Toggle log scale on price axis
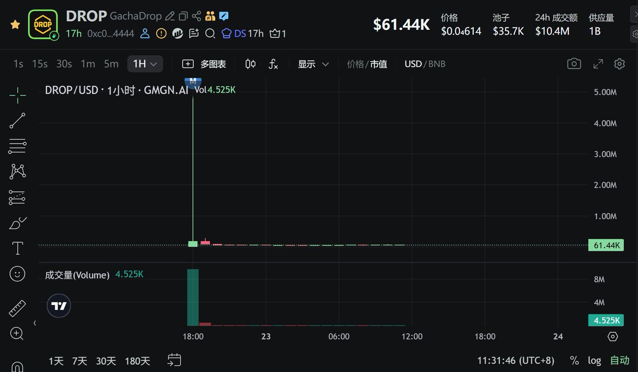 pyautogui.click(x=594, y=361)
